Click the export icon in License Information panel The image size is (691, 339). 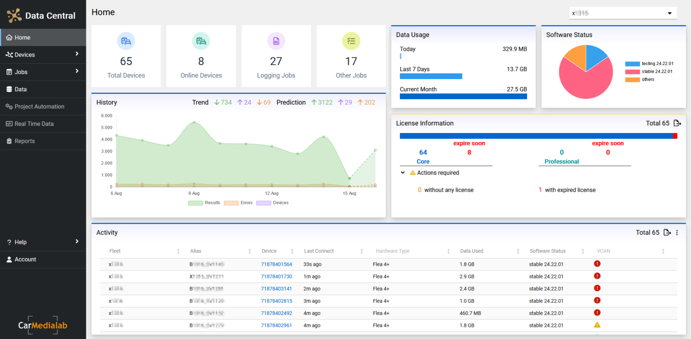click(x=678, y=123)
